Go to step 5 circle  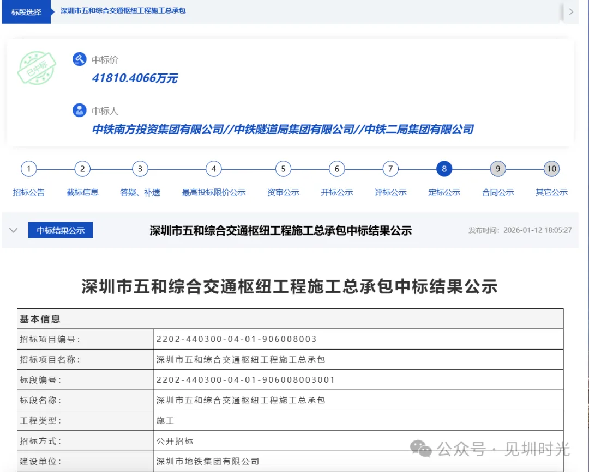pos(283,169)
